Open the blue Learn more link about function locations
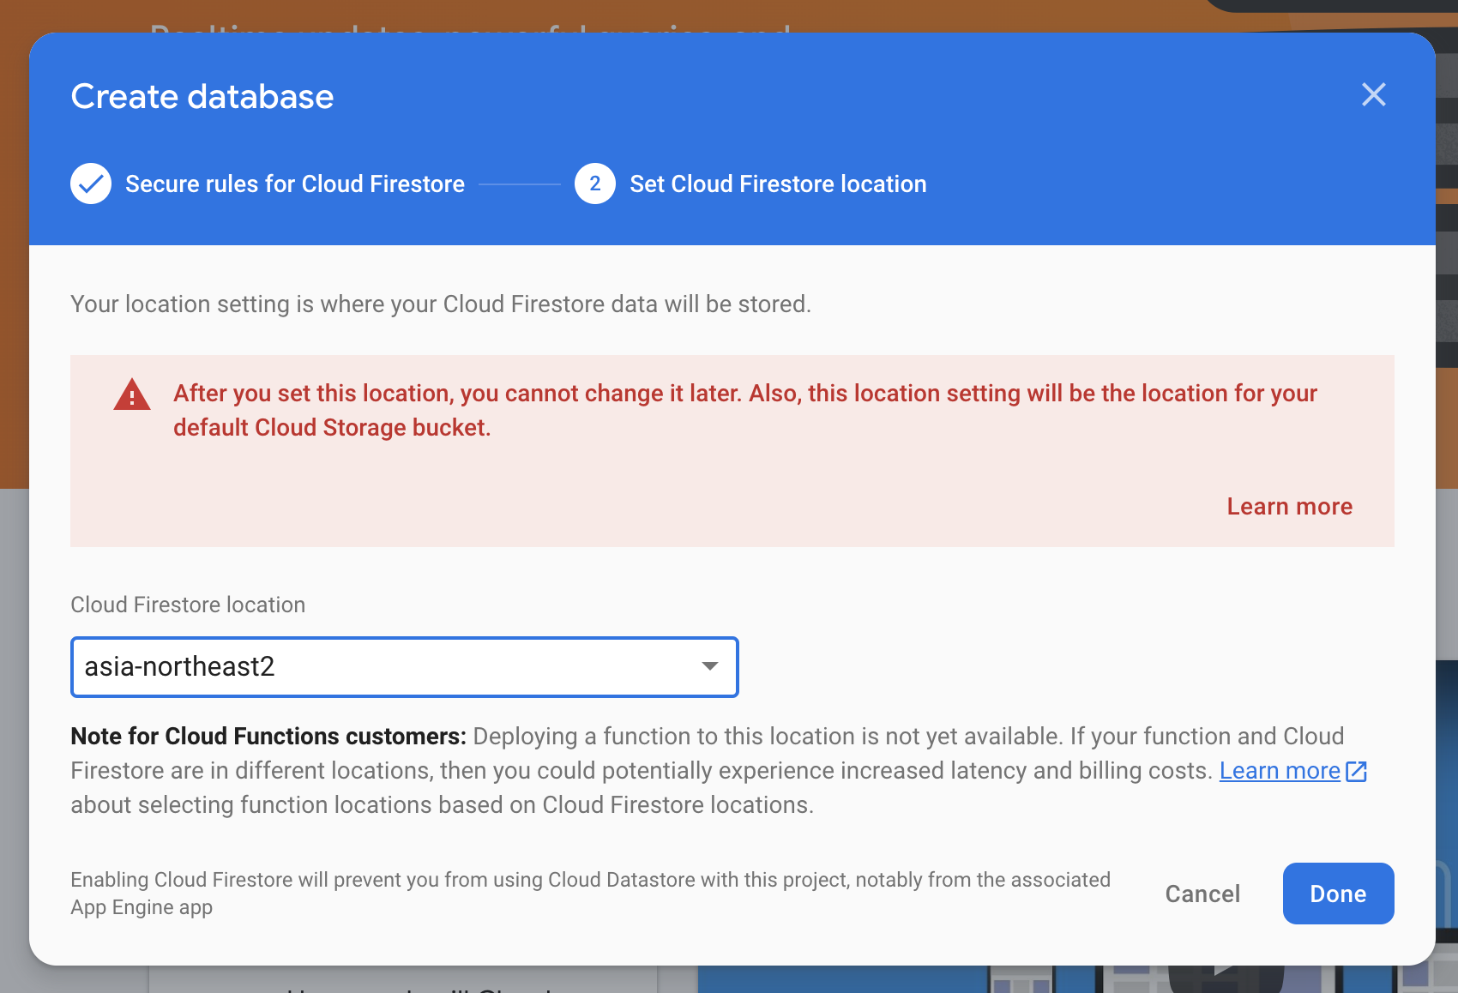Viewport: 1458px width, 993px height. [x=1280, y=771]
